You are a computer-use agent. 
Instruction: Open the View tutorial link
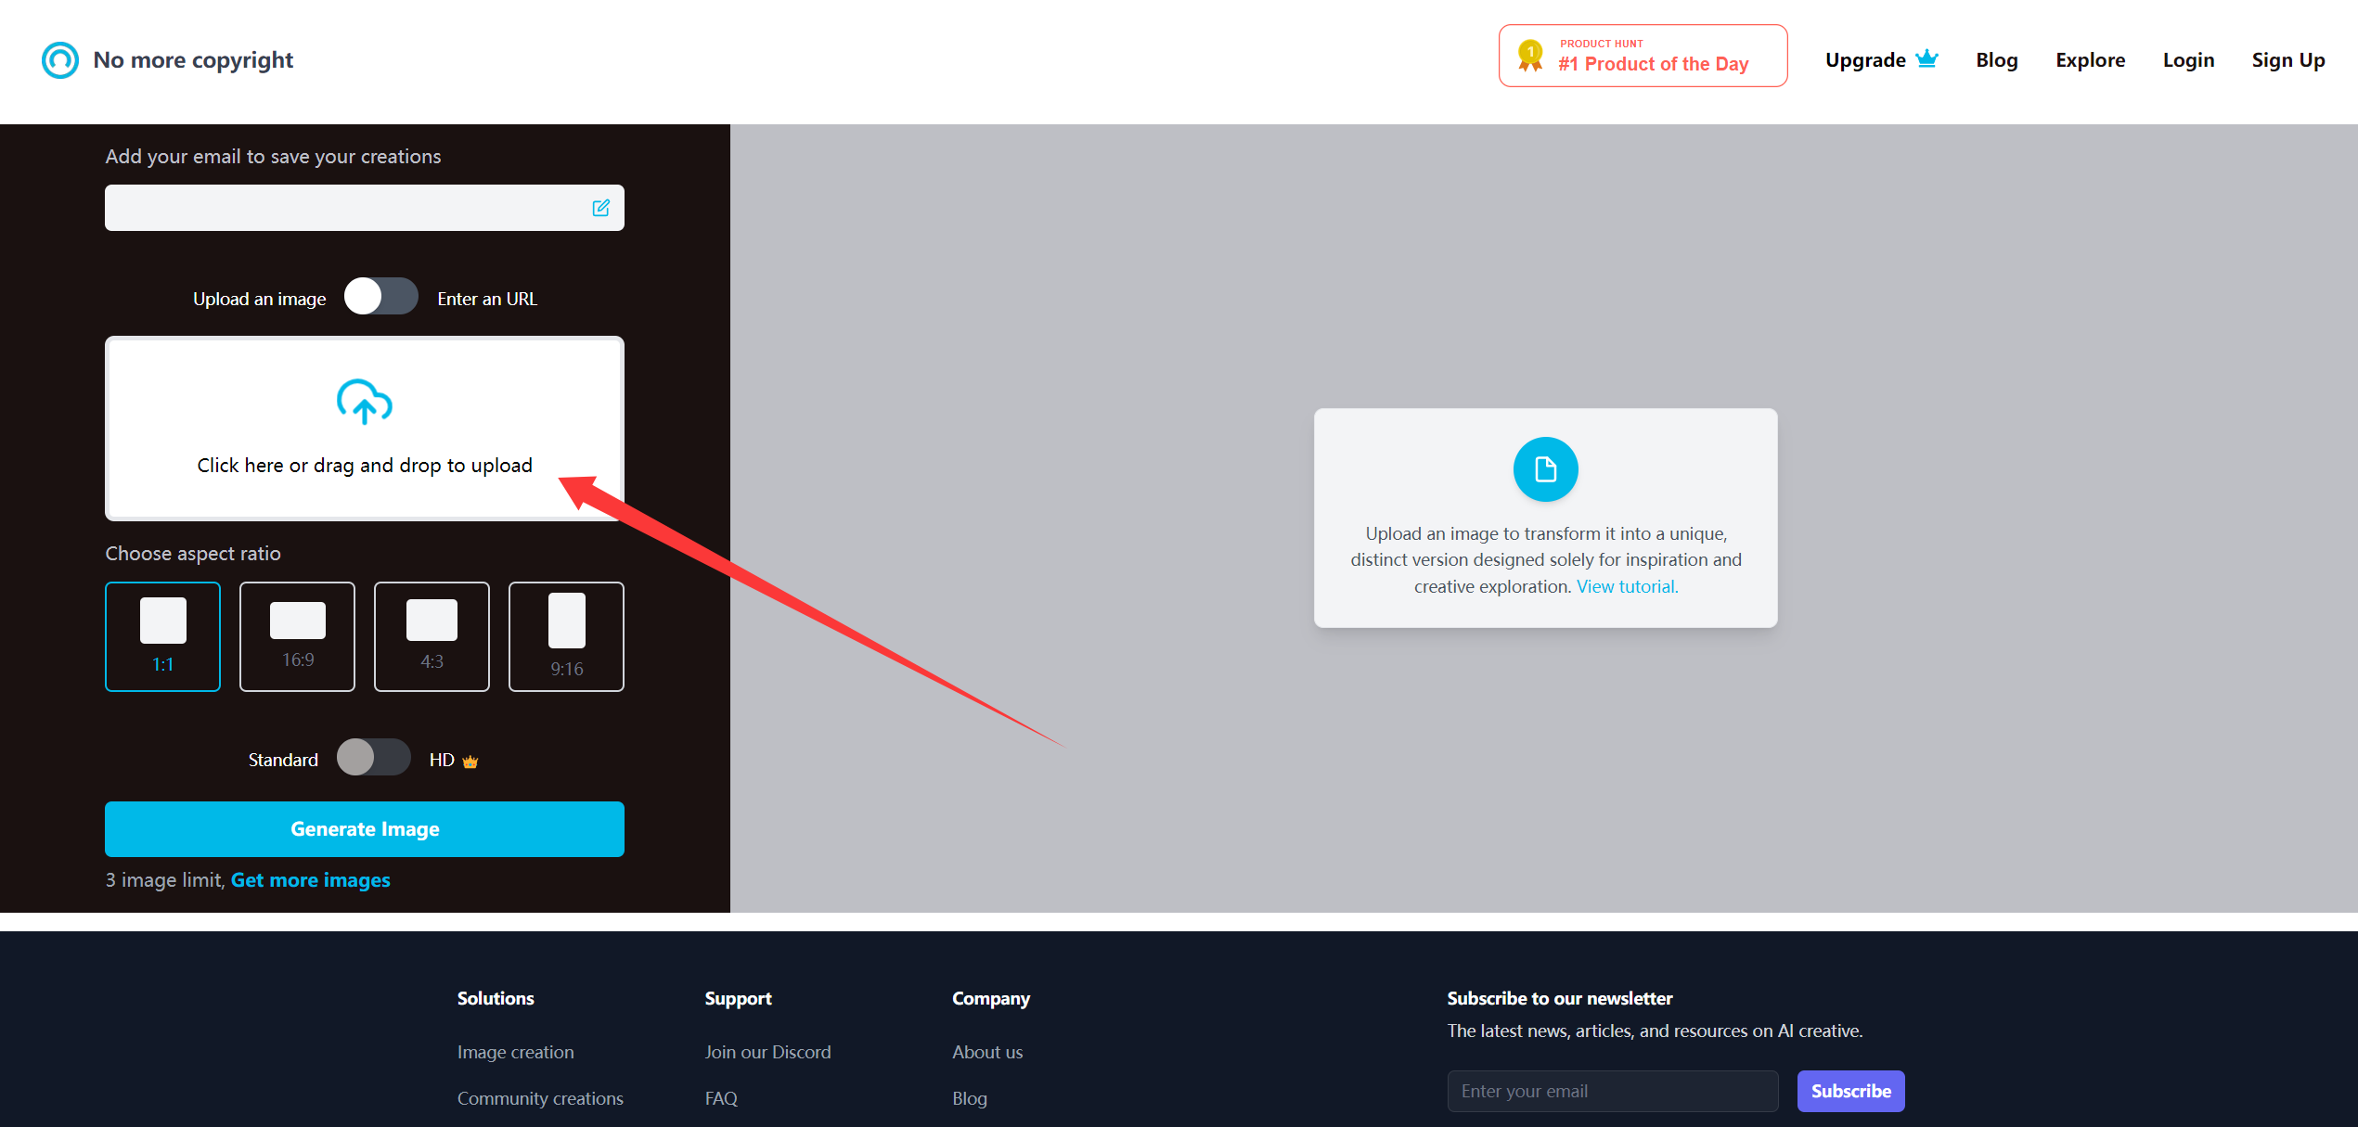pyautogui.click(x=1626, y=586)
